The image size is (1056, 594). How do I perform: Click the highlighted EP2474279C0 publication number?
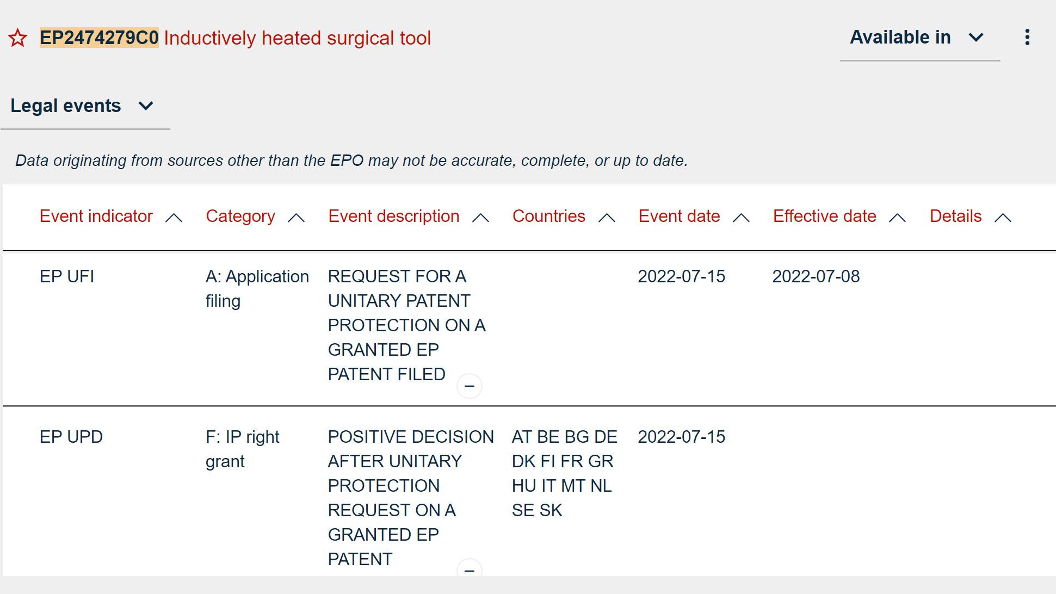pos(99,38)
